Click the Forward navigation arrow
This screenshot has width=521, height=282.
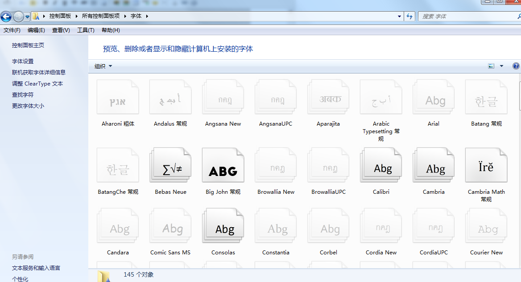tap(18, 16)
